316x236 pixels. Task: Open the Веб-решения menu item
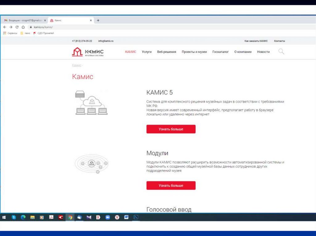[x=167, y=52]
